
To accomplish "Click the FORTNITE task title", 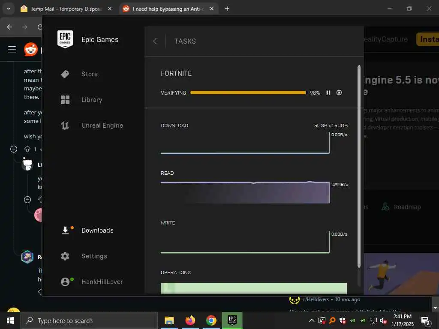I will click(176, 73).
